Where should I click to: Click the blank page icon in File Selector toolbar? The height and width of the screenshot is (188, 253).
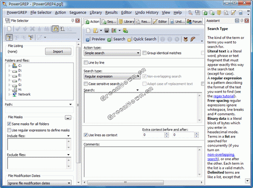[x=9, y=29]
